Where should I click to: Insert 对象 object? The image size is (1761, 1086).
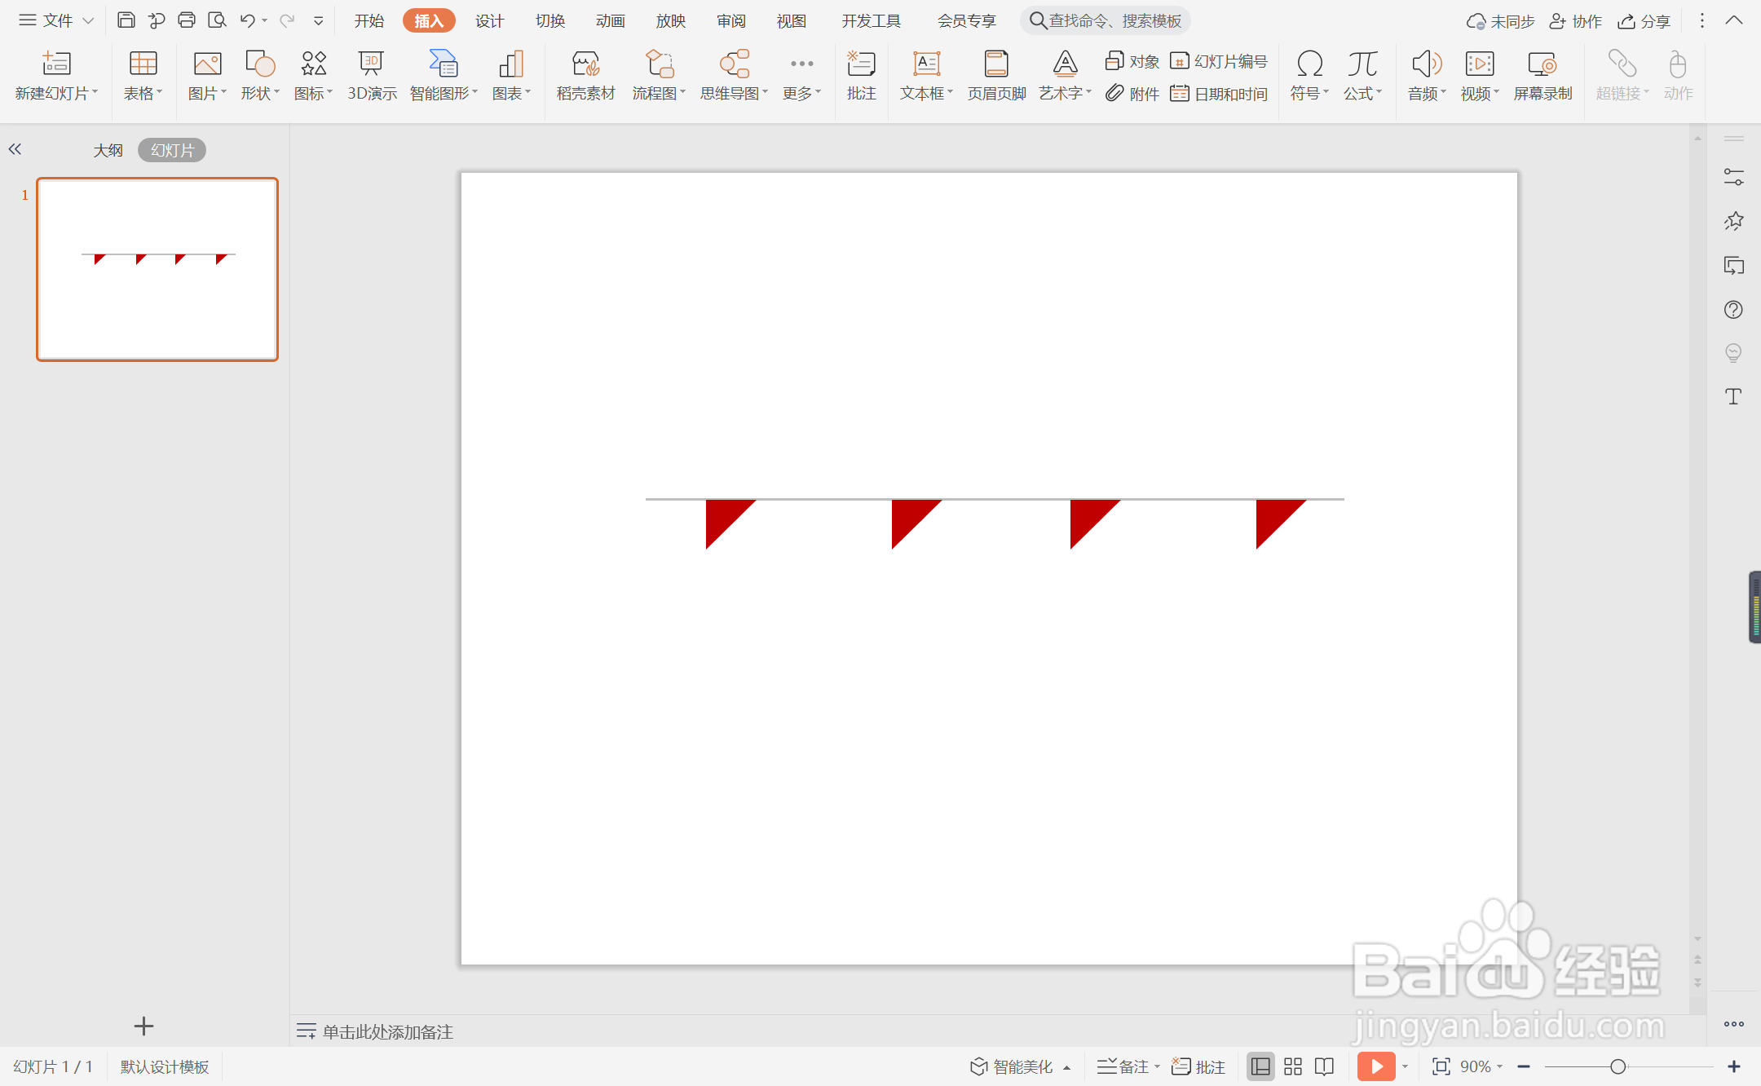(x=1132, y=61)
